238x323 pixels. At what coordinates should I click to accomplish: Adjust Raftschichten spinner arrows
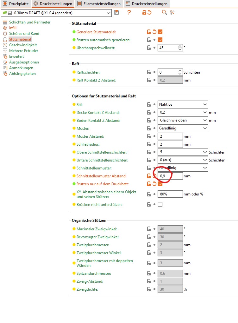(180, 72)
